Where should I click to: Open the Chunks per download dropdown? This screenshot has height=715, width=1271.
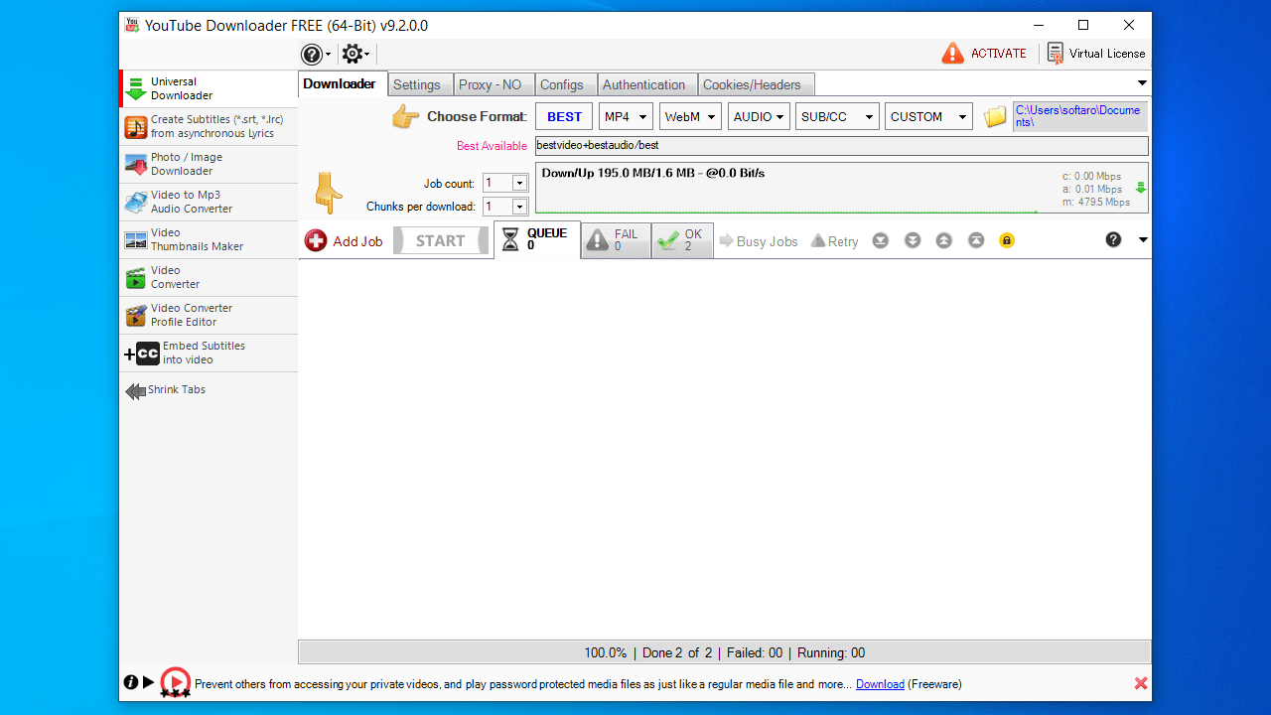click(519, 207)
